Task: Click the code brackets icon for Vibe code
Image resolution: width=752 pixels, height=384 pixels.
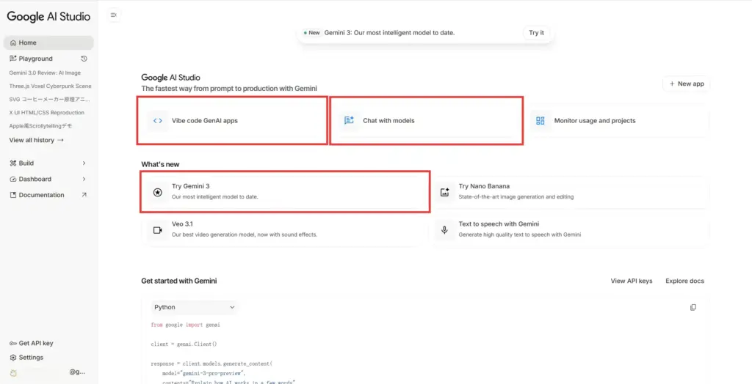Action: [x=158, y=121]
